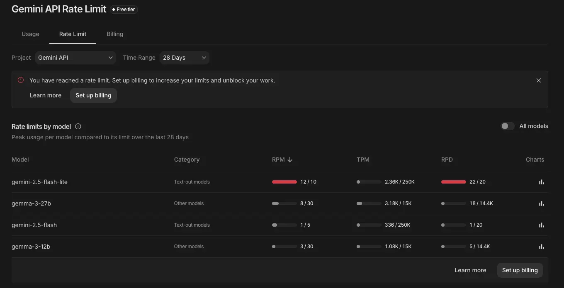Click the 12 / 10 RPM value

coord(308,182)
